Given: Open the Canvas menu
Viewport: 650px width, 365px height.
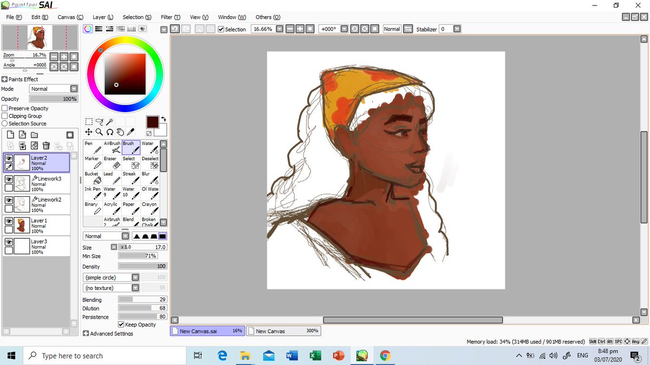Looking at the screenshot, I should [70, 17].
